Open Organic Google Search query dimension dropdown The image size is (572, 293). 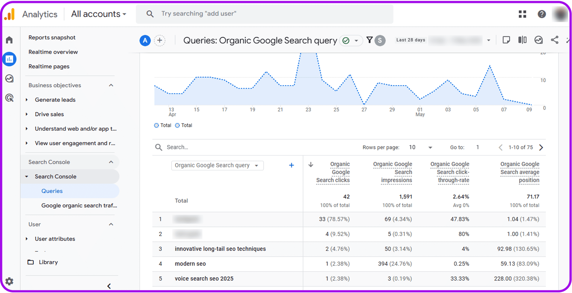[x=217, y=165]
